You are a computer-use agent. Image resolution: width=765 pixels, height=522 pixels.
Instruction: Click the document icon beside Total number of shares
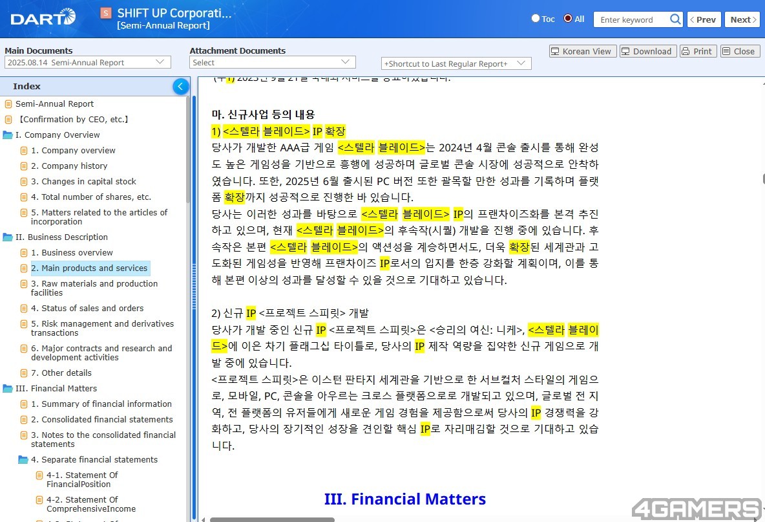[24, 197]
